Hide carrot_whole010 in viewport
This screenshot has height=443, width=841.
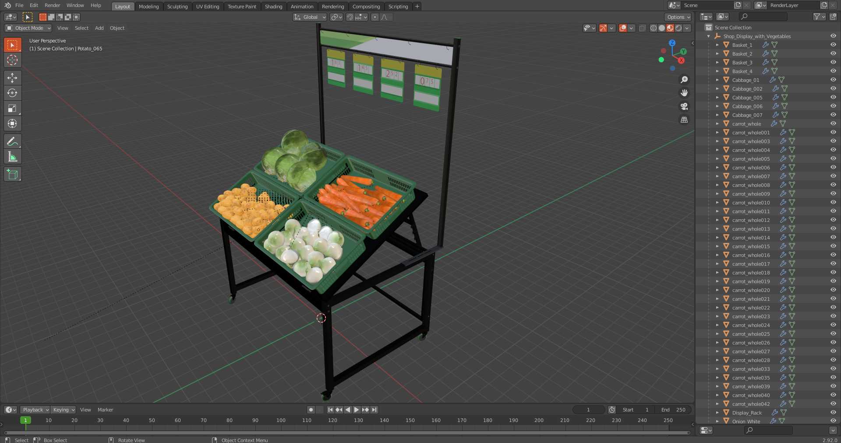(x=833, y=202)
